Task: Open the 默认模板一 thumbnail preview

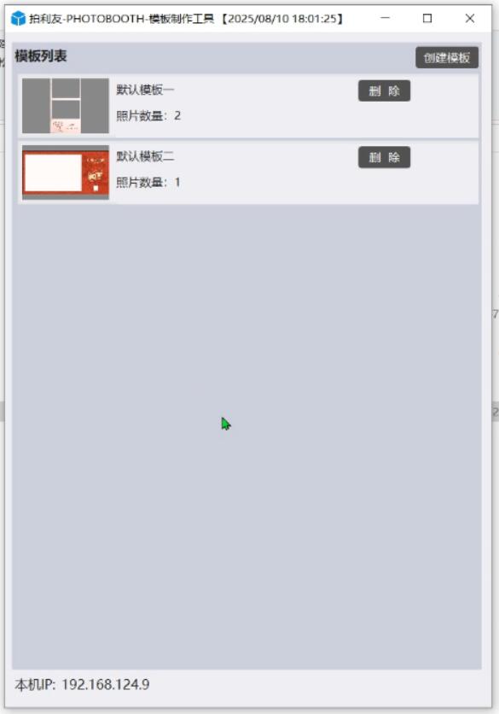Action: 66,106
